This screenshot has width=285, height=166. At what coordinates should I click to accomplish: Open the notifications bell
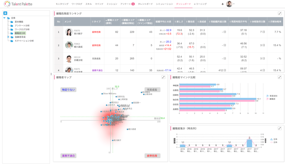pos(223,4)
